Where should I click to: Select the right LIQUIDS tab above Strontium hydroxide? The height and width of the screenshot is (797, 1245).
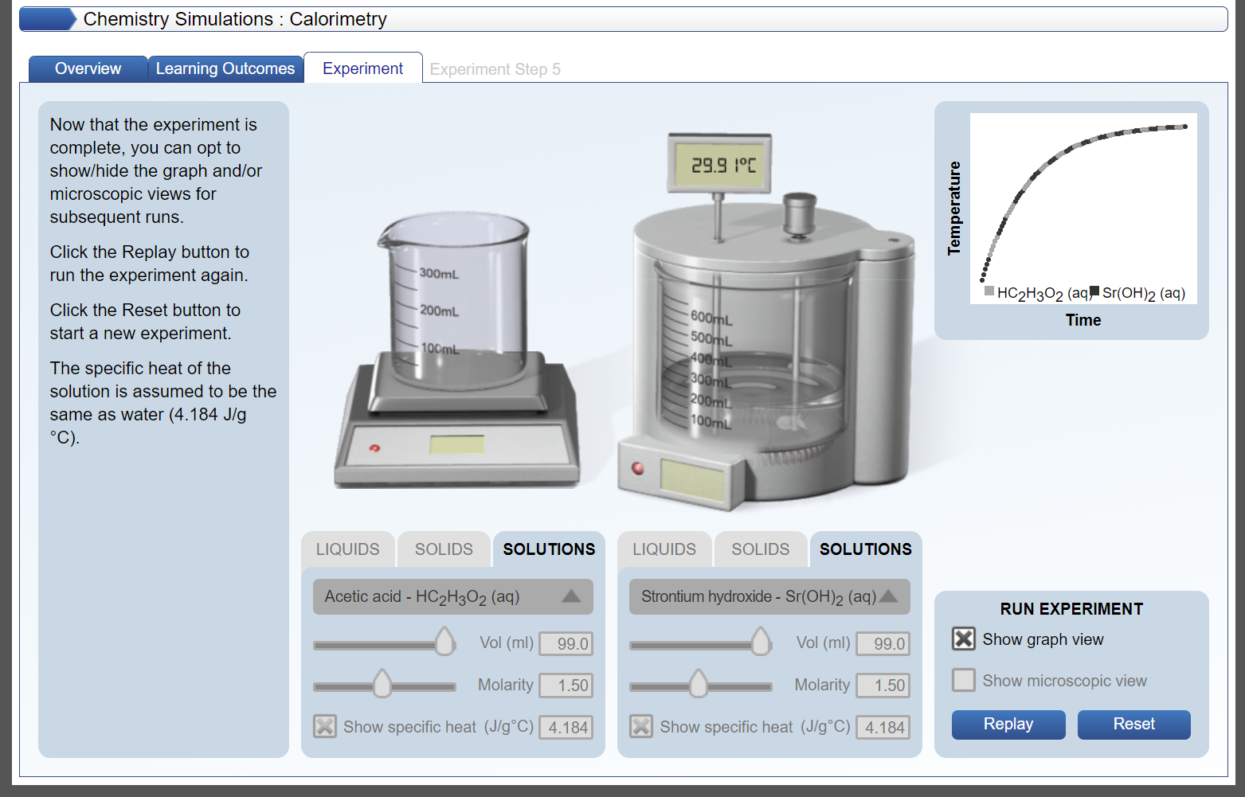[x=664, y=549]
